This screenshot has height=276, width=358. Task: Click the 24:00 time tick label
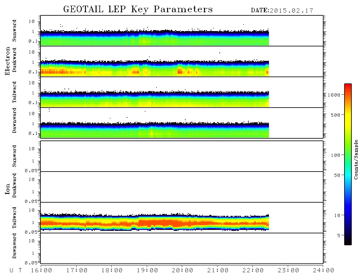coord(324,271)
